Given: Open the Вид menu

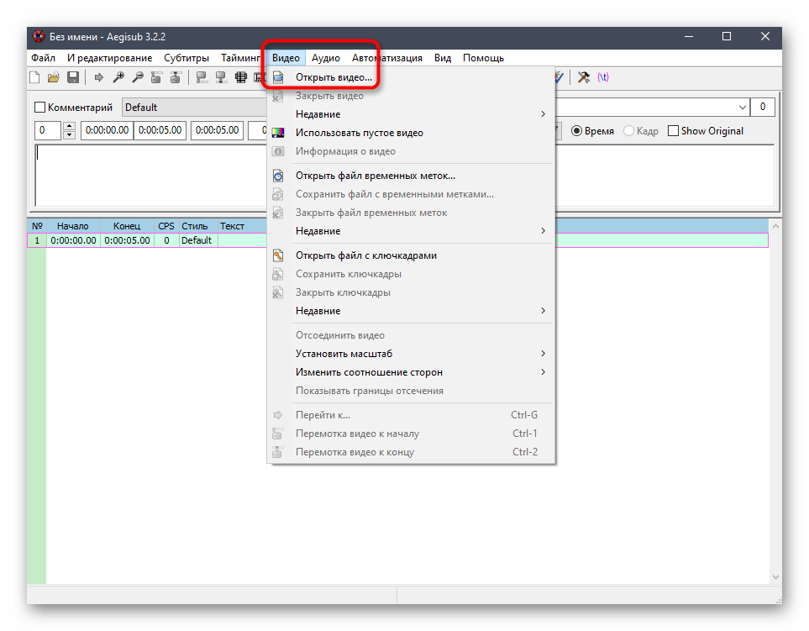Looking at the screenshot, I should coord(443,58).
